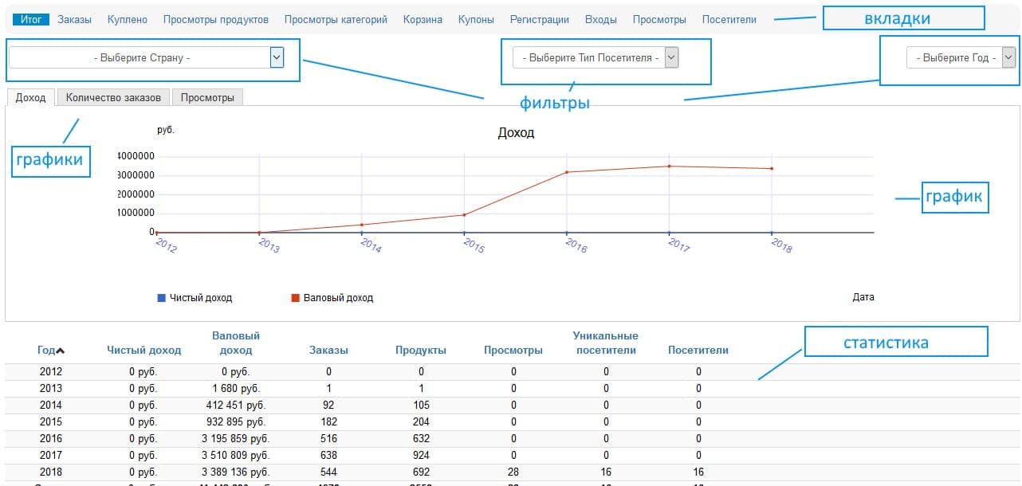
Task: Click the country selector arrow button
Action: click(x=277, y=57)
